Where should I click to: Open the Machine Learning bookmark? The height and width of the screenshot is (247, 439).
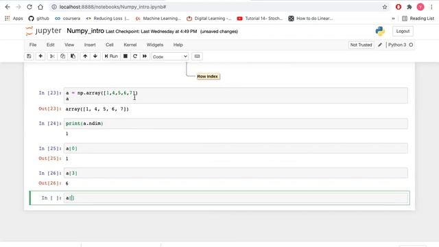point(158,19)
